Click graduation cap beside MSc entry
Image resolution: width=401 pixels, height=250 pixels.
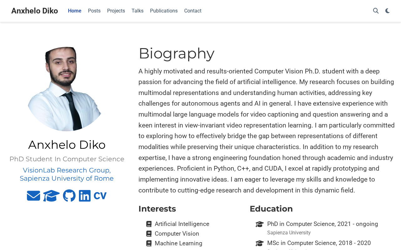pyautogui.click(x=260, y=243)
